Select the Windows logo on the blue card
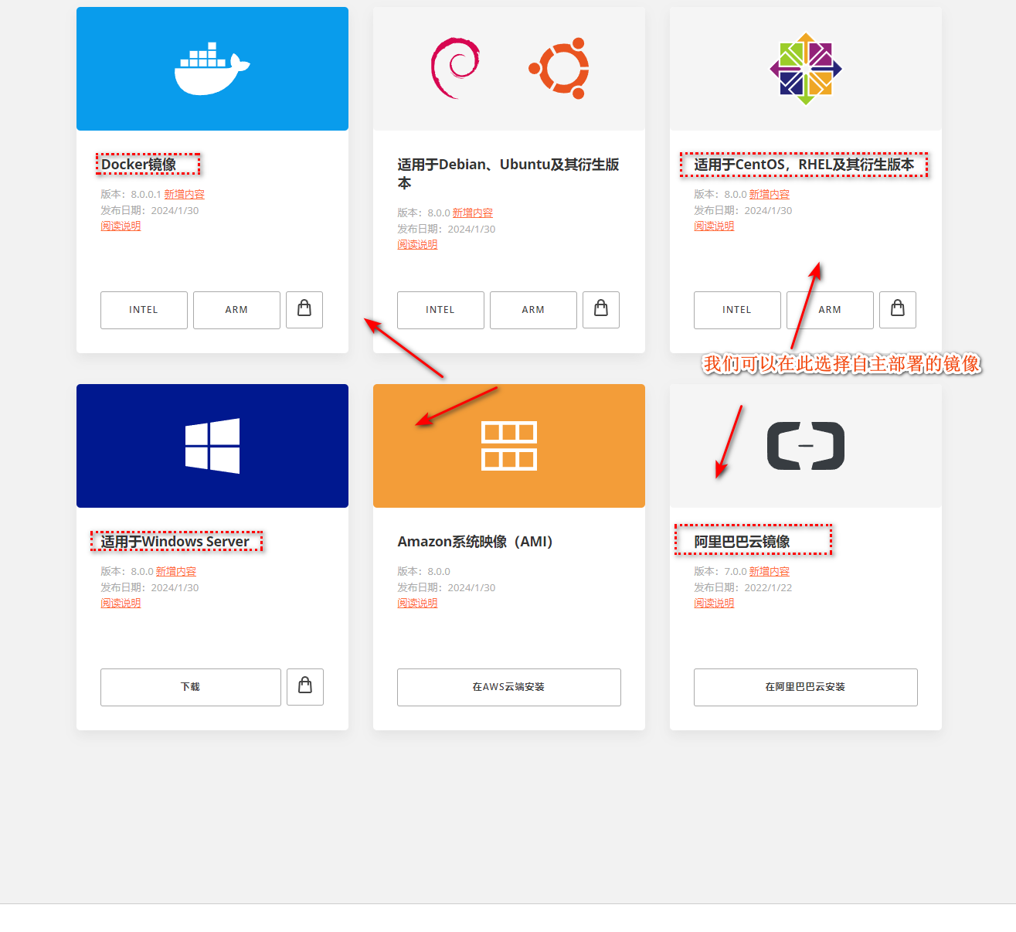The width and height of the screenshot is (1016, 932). (x=212, y=445)
